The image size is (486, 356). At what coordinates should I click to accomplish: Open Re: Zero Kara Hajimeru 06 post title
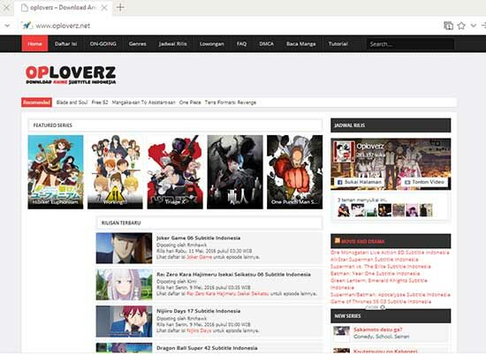(x=233, y=275)
